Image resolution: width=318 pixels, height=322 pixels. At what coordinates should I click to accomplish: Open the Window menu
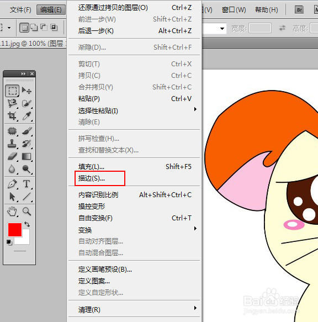tap(234, 9)
